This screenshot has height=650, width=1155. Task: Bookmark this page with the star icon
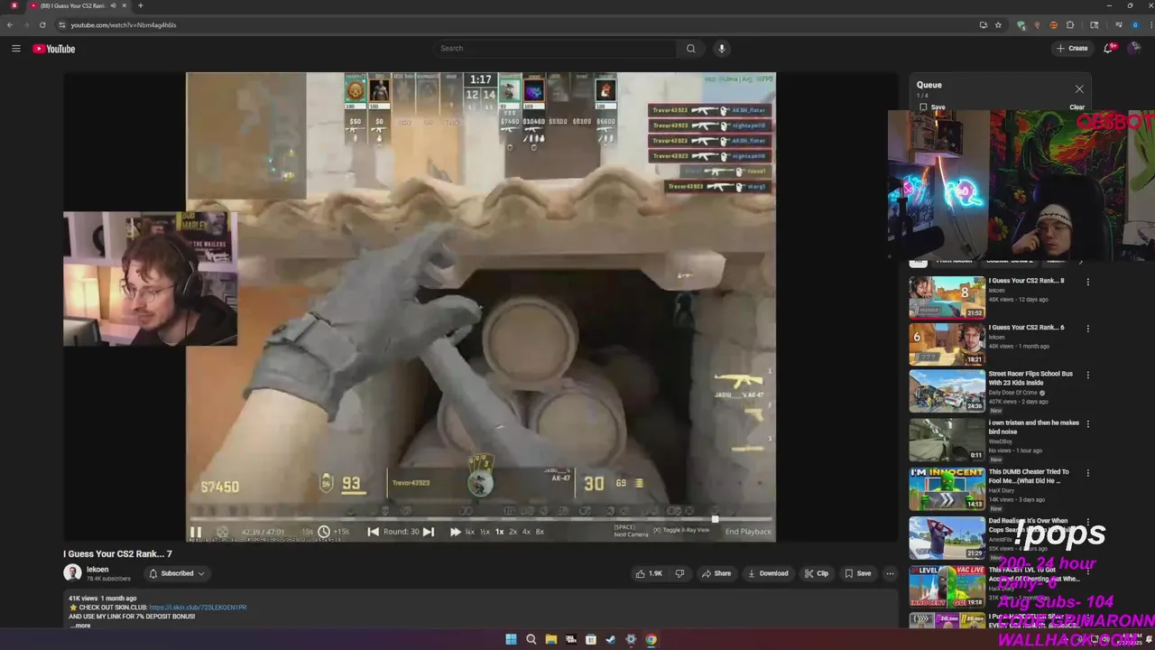[x=998, y=25]
